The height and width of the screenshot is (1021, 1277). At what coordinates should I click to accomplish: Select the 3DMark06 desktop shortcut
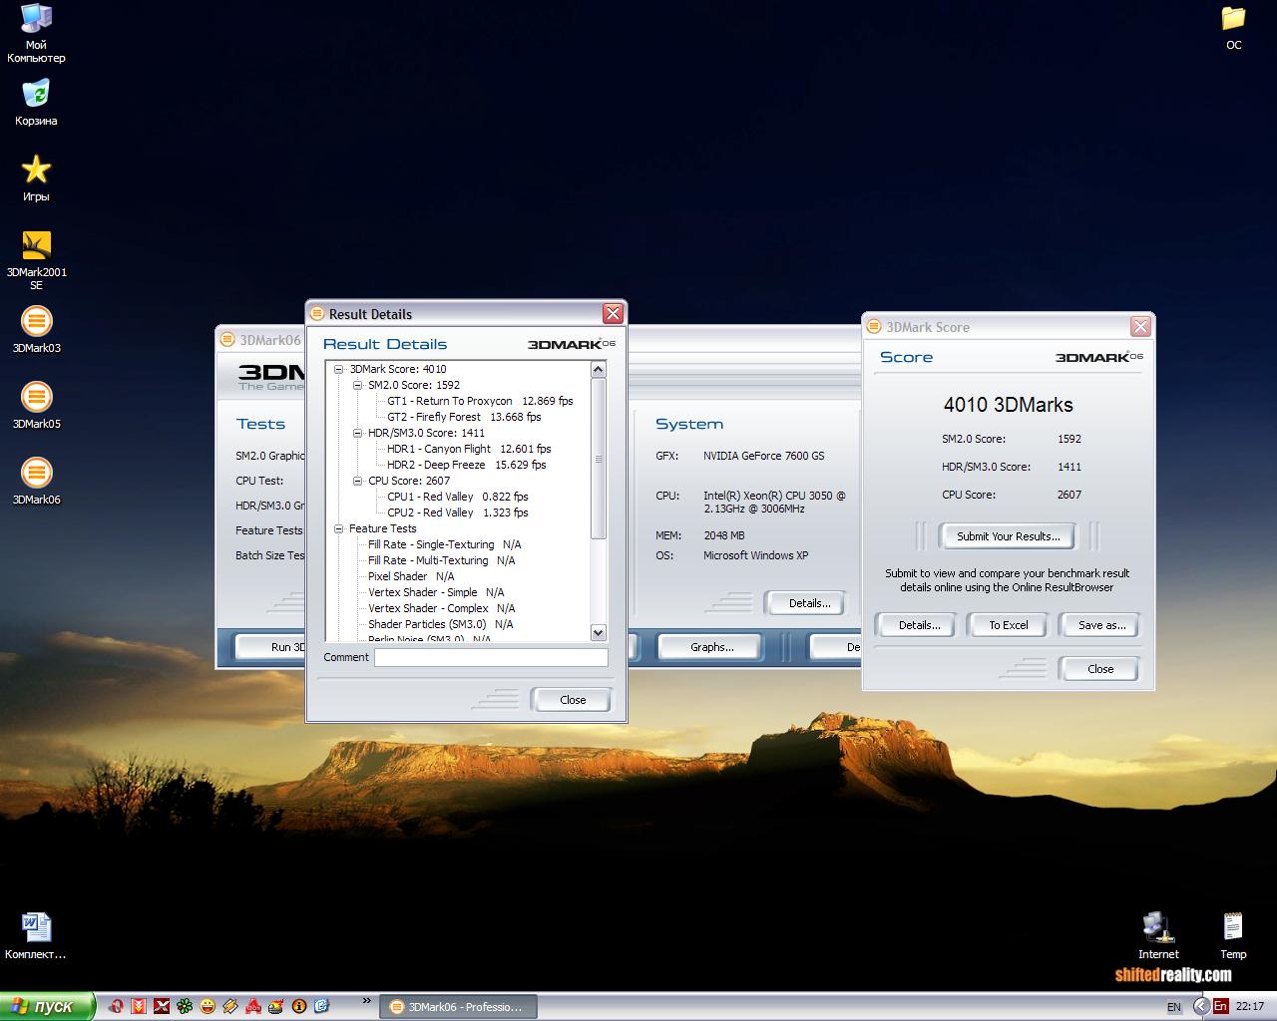pyautogui.click(x=36, y=482)
